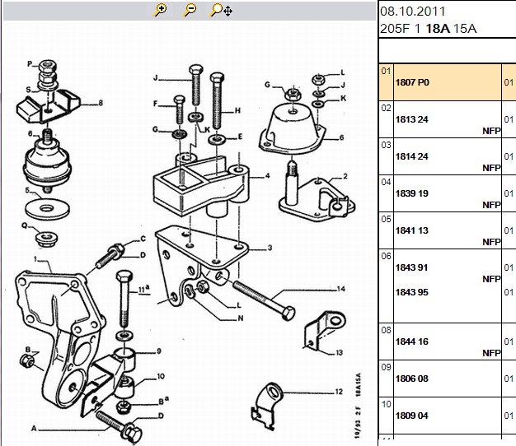
Task: Click row index 10 in parts table
Action: tap(386, 404)
